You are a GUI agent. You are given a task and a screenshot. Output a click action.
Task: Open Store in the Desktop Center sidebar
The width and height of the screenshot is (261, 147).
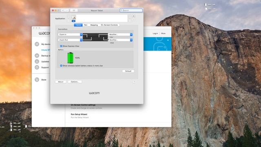(44, 80)
